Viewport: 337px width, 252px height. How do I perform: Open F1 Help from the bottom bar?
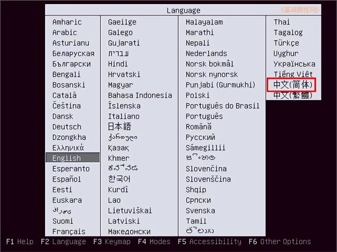pos(20,242)
